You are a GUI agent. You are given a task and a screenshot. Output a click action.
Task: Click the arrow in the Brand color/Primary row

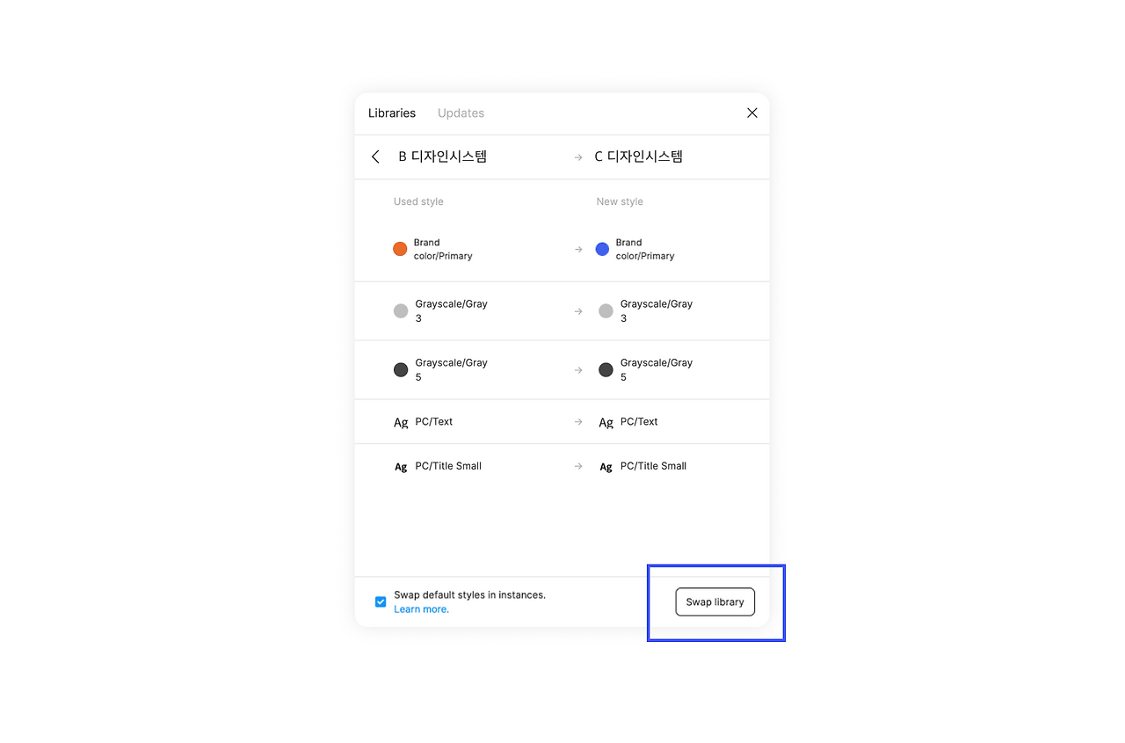(578, 250)
